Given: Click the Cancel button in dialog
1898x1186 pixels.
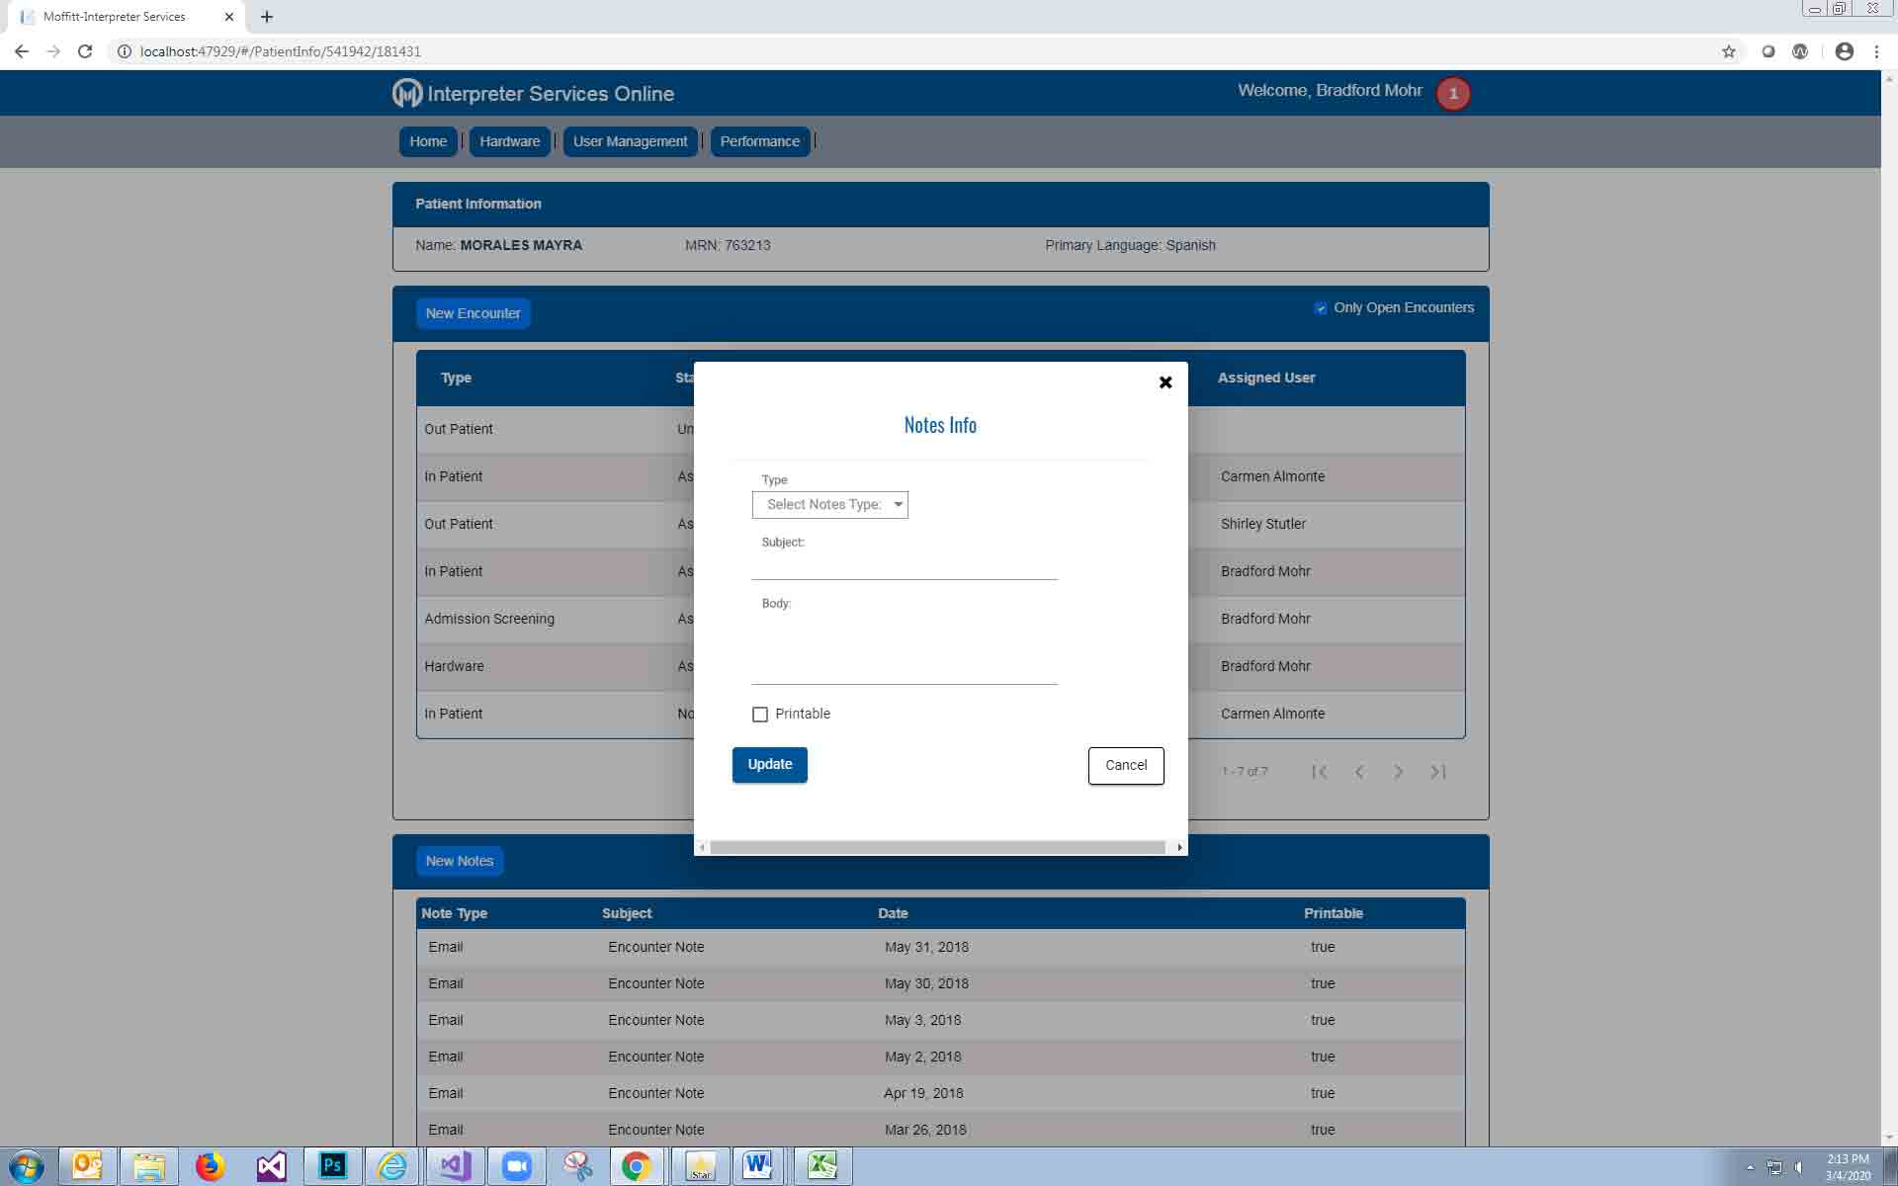Looking at the screenshot, I should tap(1125, 766).
